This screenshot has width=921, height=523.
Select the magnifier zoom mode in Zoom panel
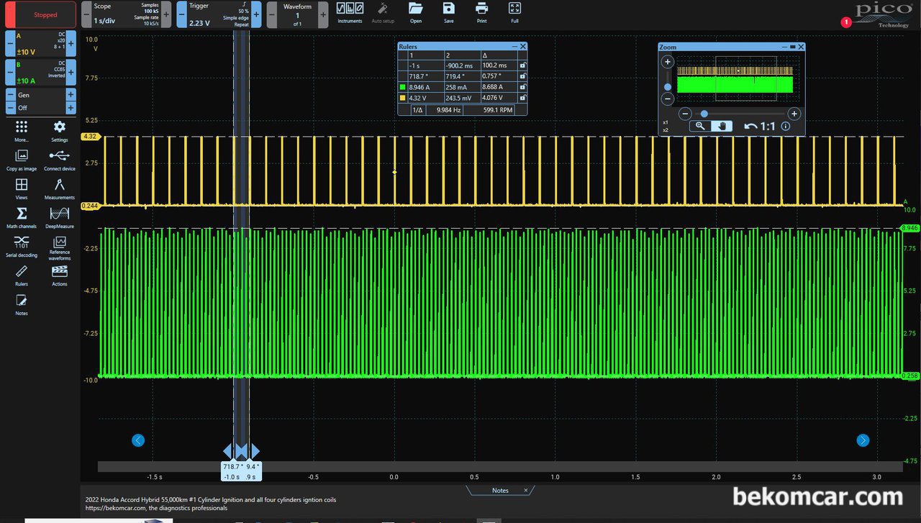[x=700, y=126]
